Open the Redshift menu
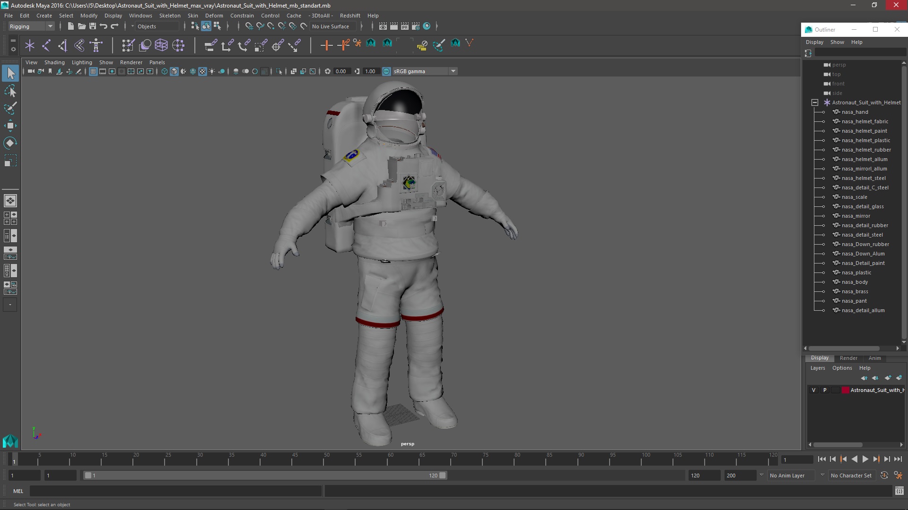The image size is (908, 510). click(350, 16)
